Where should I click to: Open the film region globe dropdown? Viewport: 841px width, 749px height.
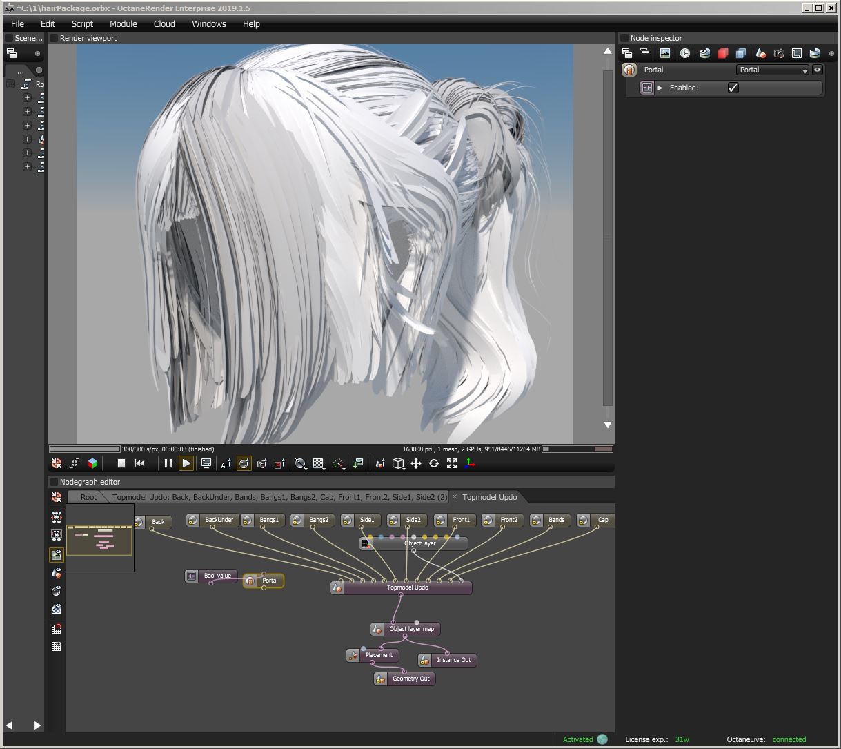(300, 464)
